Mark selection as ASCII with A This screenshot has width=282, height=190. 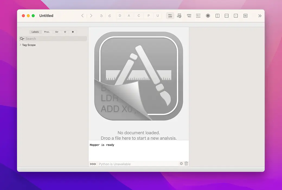tap(129, 16)
